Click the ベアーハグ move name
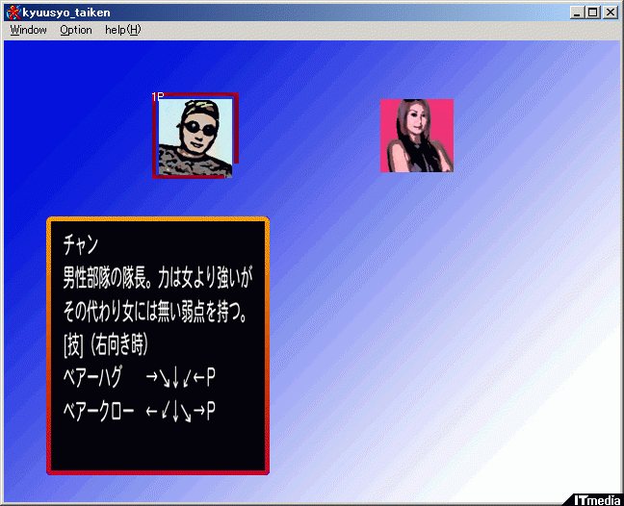The width and height of the screenshot is (624, 506). (x=95, y=377)
